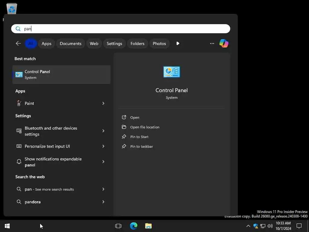The image size is (309, 232).
Task: Click bell icon for notifications panel setting
Action: (x=19, y=162)
